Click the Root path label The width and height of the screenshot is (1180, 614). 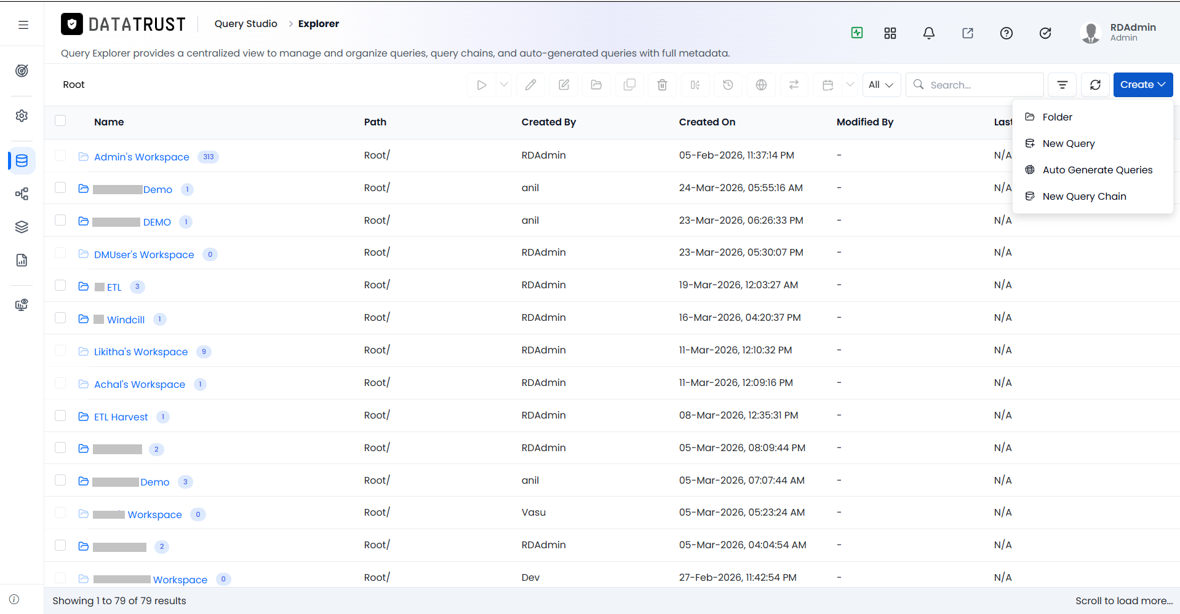(x=74, y=85)
